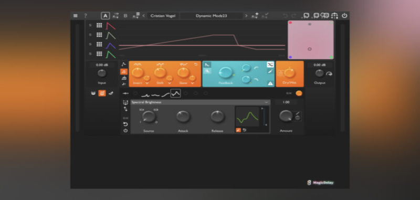
Task: Select preset slot B
Action: (125, 16)
